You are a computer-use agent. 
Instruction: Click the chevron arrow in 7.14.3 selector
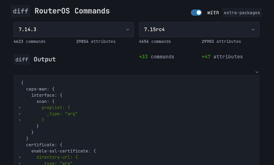click(x=128, y=30)
